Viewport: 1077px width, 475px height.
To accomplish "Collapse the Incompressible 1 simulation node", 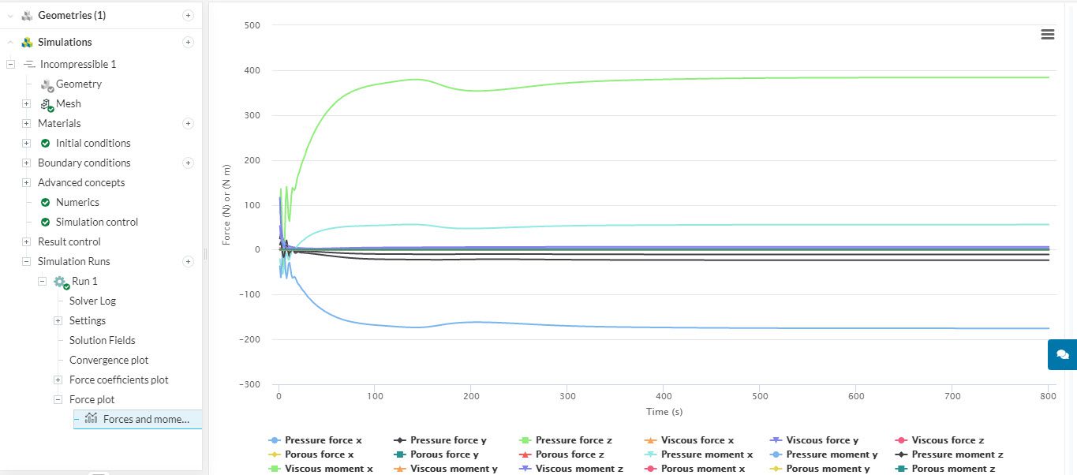I will 11,65.
